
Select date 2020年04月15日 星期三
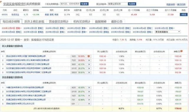click(121, 28)
